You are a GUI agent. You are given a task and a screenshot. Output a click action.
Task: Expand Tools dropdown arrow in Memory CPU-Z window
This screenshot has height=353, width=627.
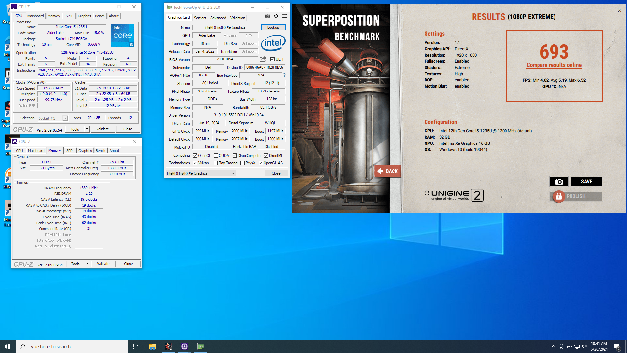click(87, 264)
